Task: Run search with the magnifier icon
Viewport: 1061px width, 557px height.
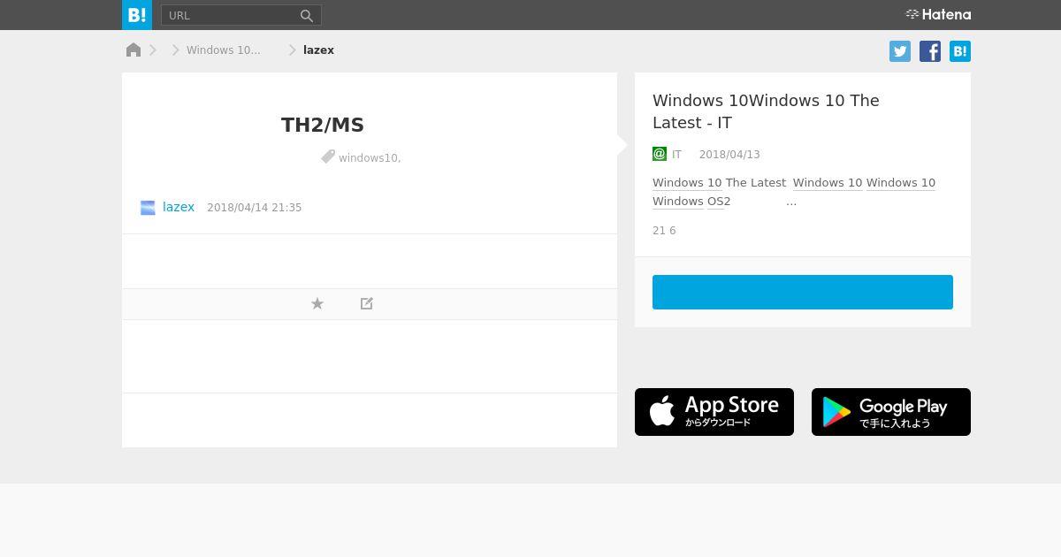Action: 307,15
